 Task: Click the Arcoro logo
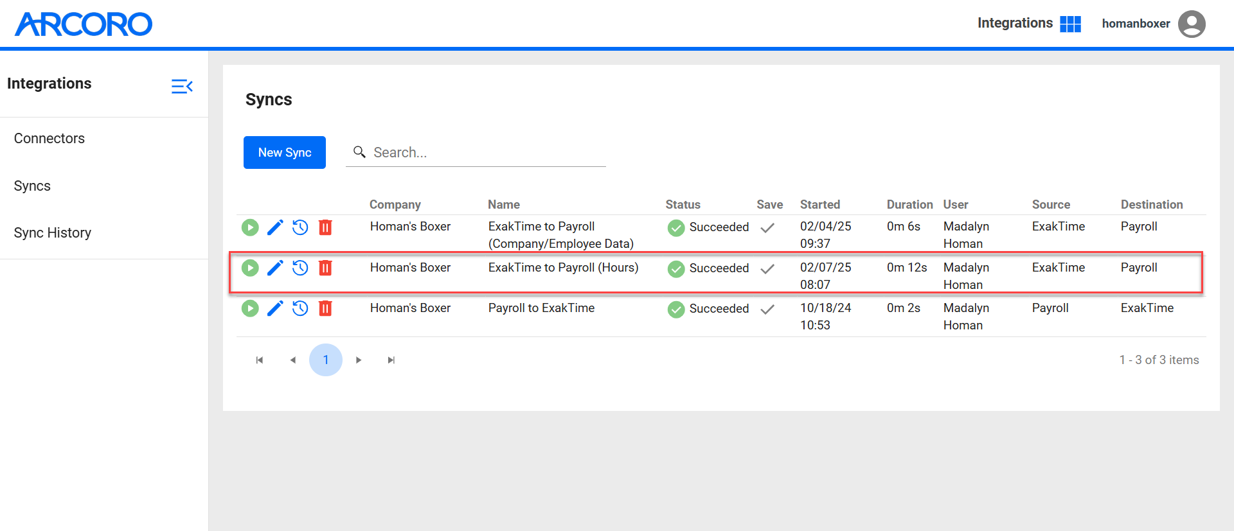pos(84,24)
